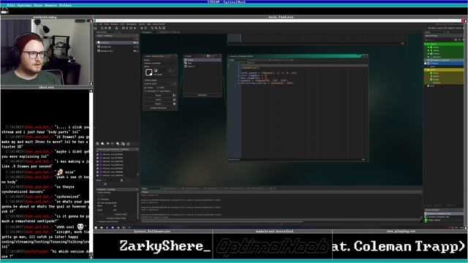Create a new tile layer icon

tap(108, 144)
